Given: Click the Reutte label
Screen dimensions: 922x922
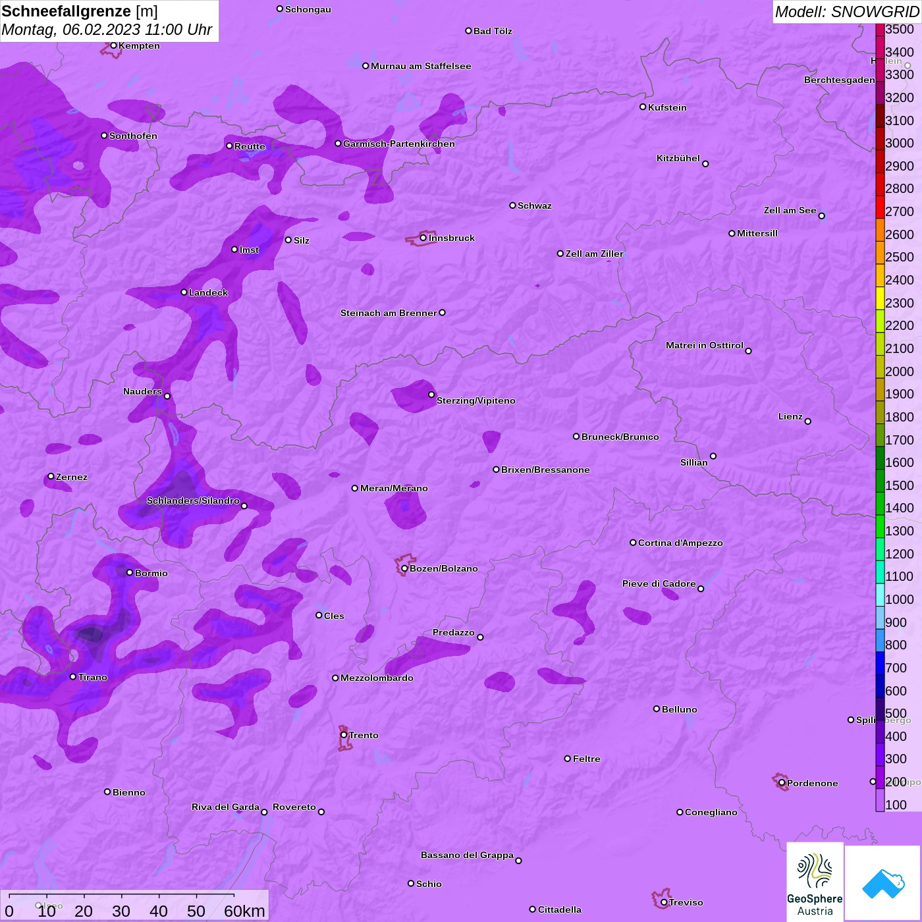Looking at the screenshot, I should coord(250,146).
